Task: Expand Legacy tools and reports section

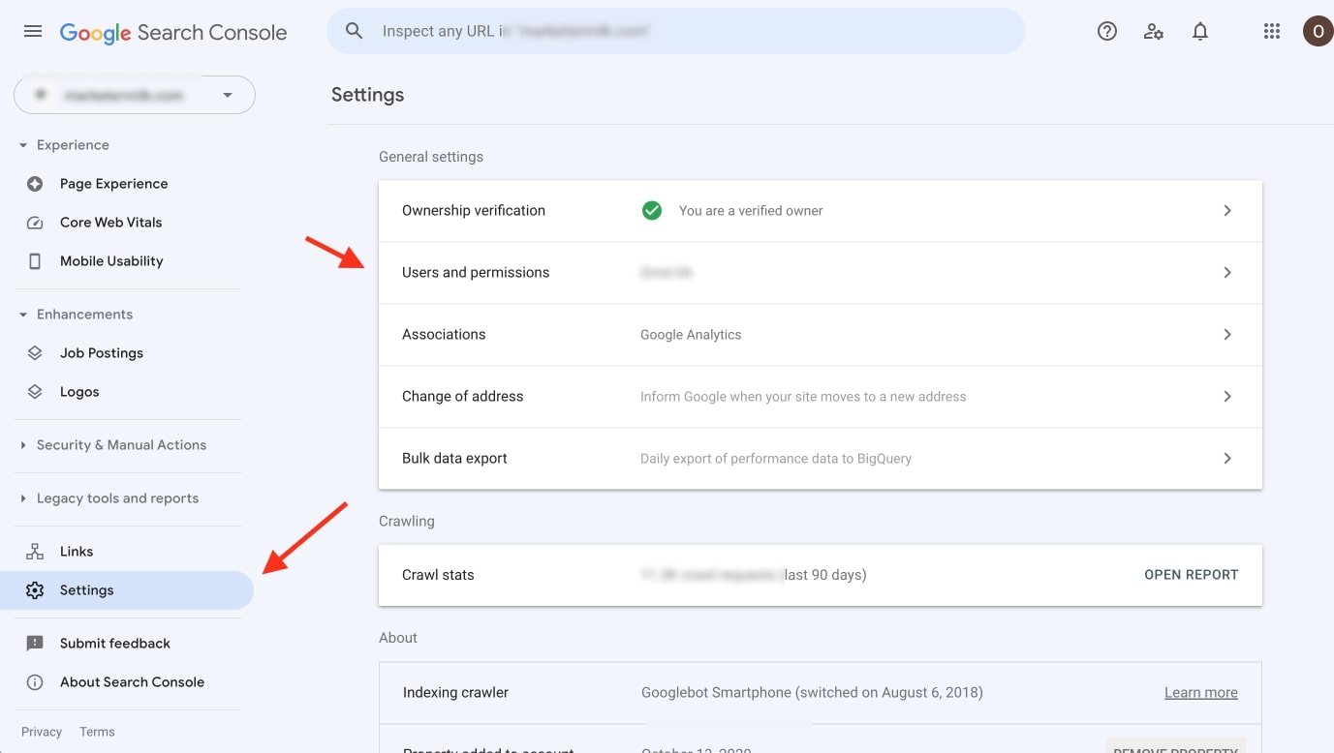Action: (23, 498)
